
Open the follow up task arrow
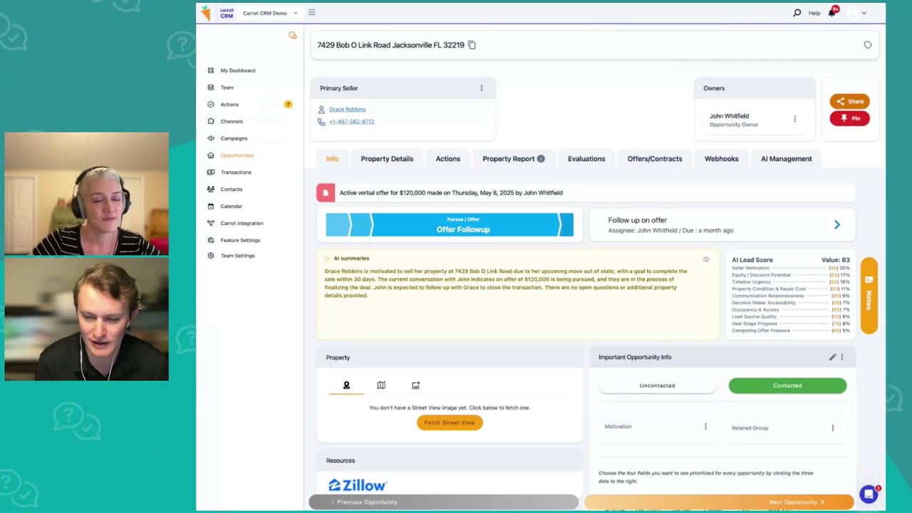[837, 225]
